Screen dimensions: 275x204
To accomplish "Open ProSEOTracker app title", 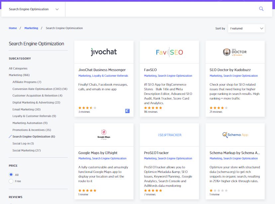I will click(x=156, y=153).
